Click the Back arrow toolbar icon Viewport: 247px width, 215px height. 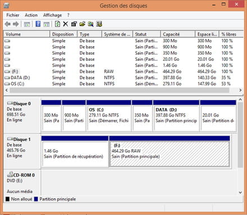pos(8,24)
